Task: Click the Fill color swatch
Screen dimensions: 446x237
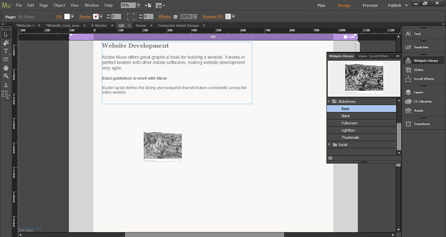Action: click(67, 16)
